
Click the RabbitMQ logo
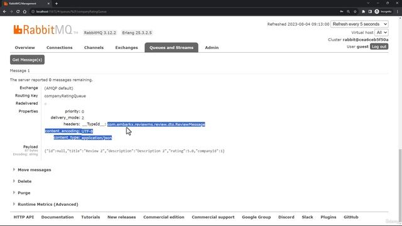[45, 30]
